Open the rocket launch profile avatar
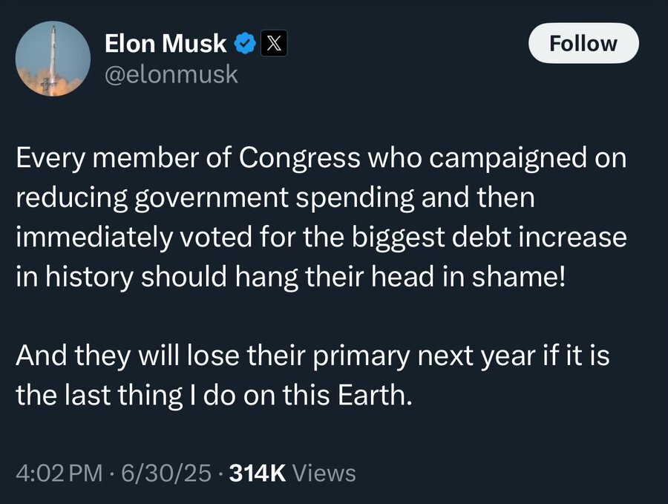Screen dimensions: 668x504 (x=53, y=59)
